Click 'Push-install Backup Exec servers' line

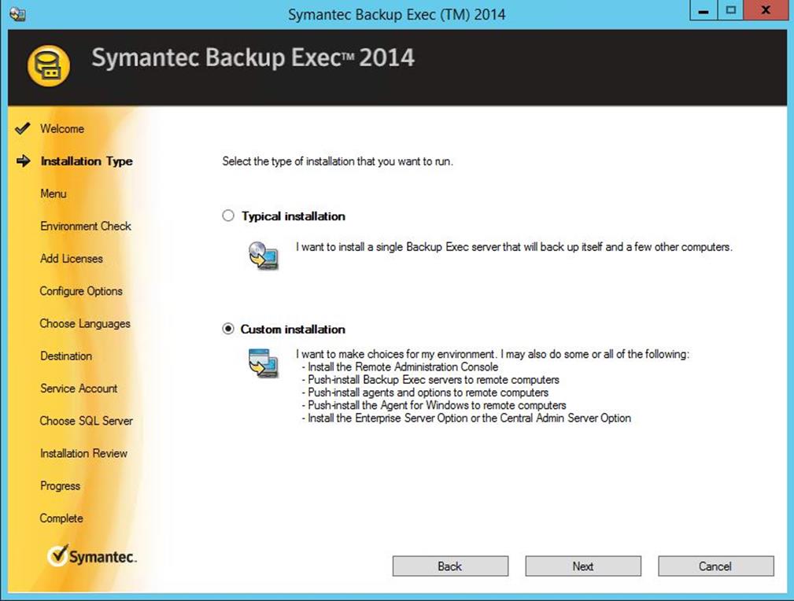[430, 380]
